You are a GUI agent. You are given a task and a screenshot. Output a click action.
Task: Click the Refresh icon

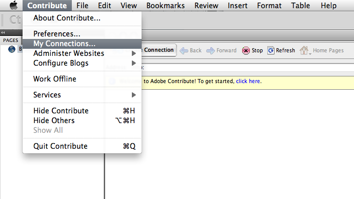click(271, 50)
